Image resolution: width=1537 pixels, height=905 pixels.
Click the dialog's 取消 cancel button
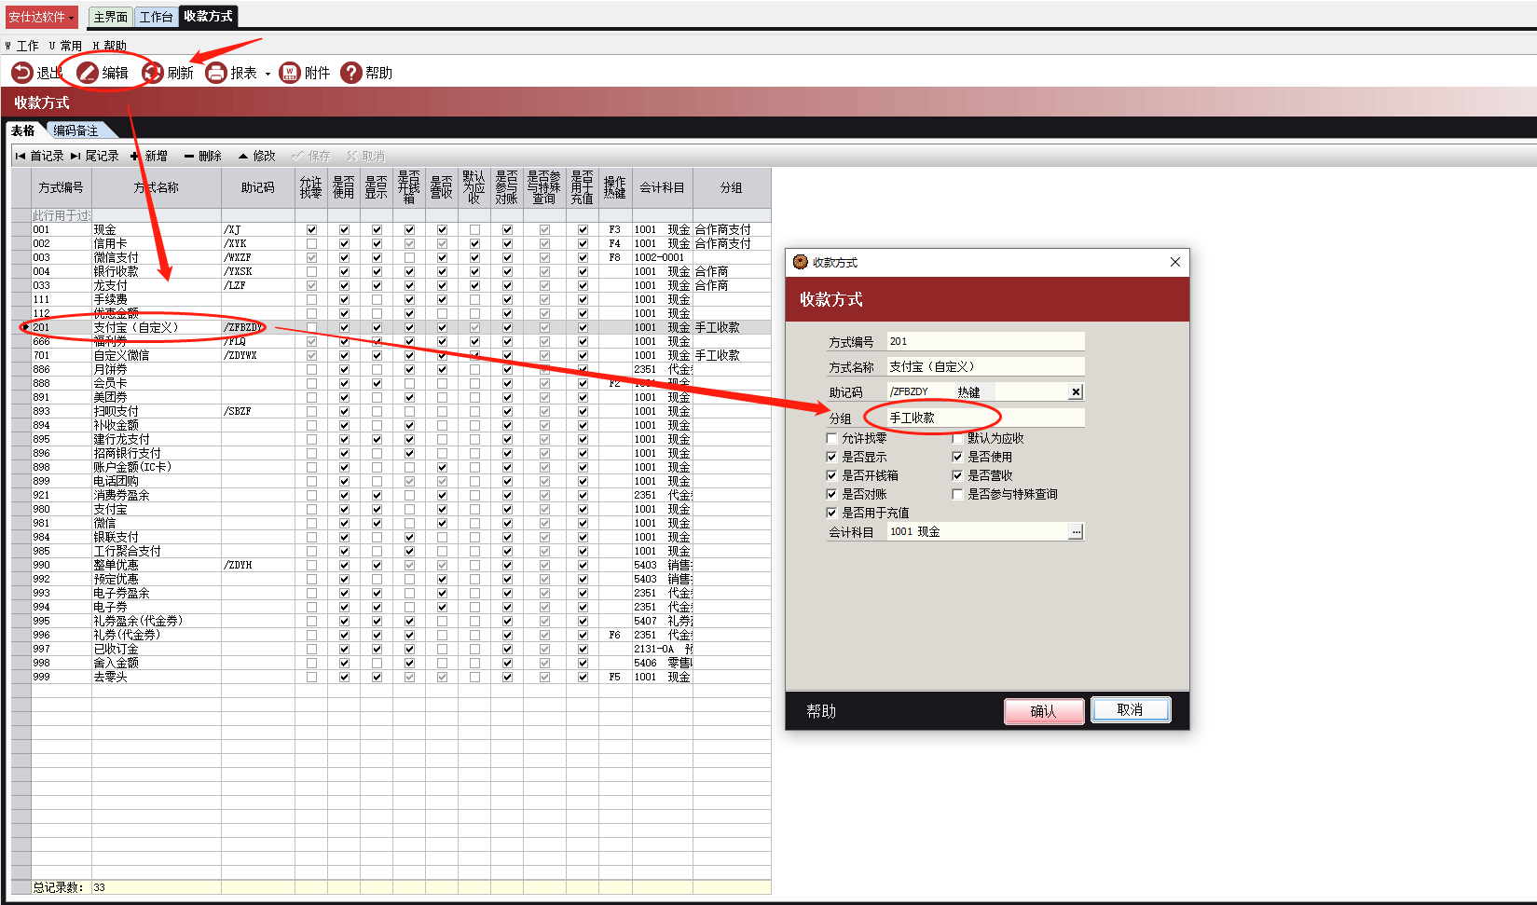click(x=1131, y=710)
